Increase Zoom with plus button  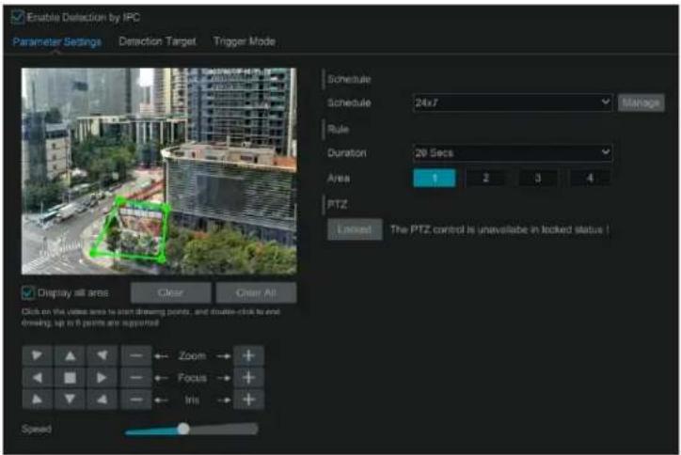[x=248, y=355]
